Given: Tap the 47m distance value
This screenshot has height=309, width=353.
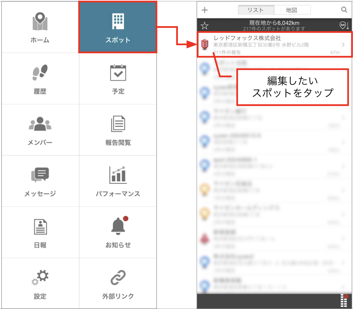Looking at the screenshot, I should click(335, 53).
